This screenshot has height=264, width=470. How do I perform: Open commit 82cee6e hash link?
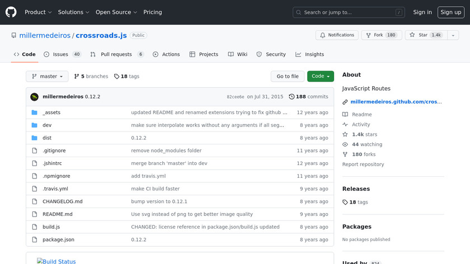(236, 97)
